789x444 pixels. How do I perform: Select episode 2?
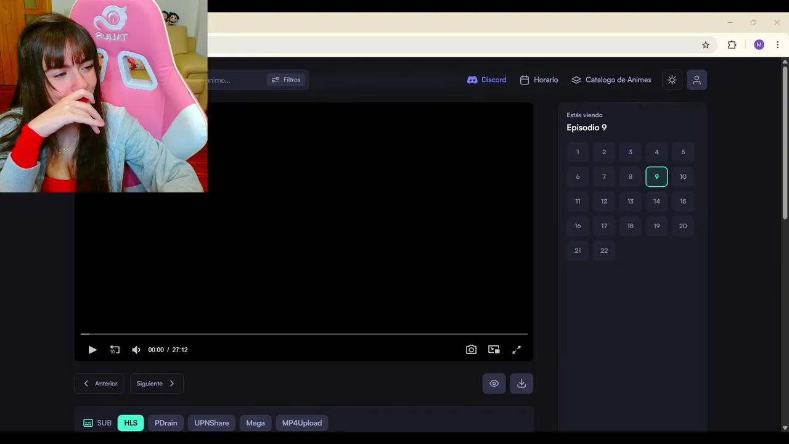(604, 152)
